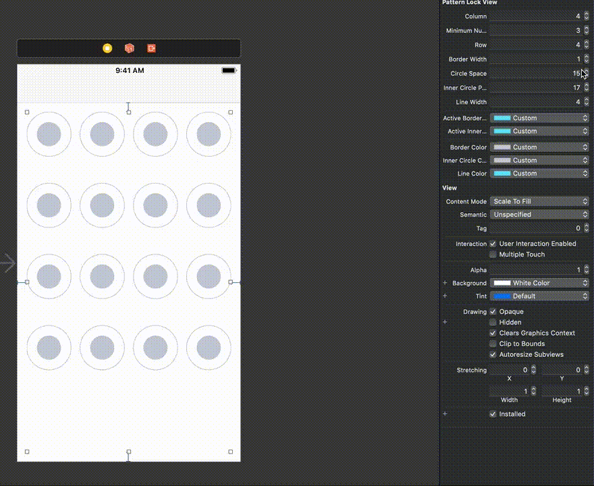Click the Tag value field

[536, 228]
